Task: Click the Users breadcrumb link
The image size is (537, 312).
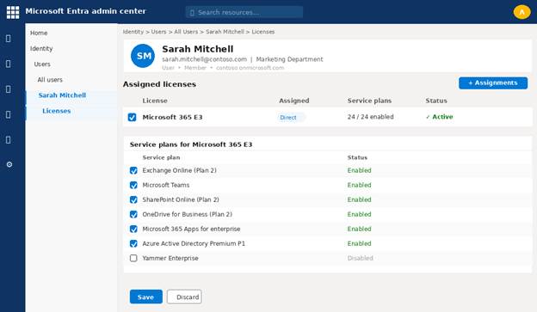Action: click(x=158, y=32)
